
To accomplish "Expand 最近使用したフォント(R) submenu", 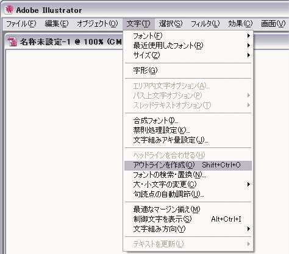I will pyautogui.click(x=188, y=46).
